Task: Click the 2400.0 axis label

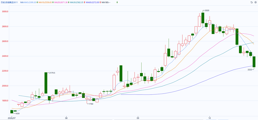Action: [x=5, y=56]
